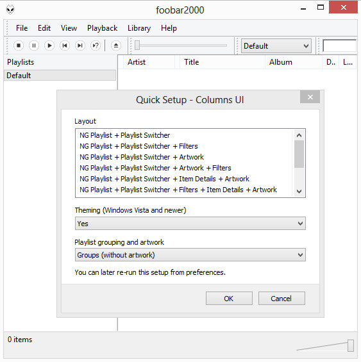Screen dimensions: 361x362
Task: Open the Playlist grouping and artwork dropdown
Action: tap(190, 255)
